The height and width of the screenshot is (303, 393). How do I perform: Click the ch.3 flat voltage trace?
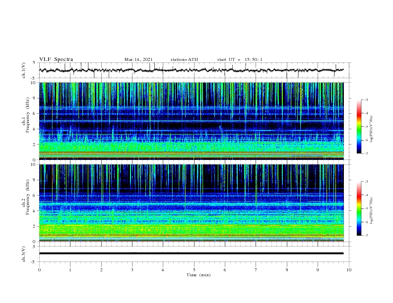(x=191, y=253)
